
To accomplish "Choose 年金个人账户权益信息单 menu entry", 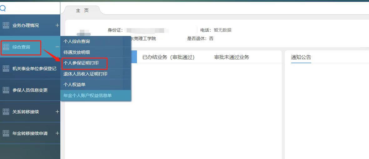I will 88,95.
